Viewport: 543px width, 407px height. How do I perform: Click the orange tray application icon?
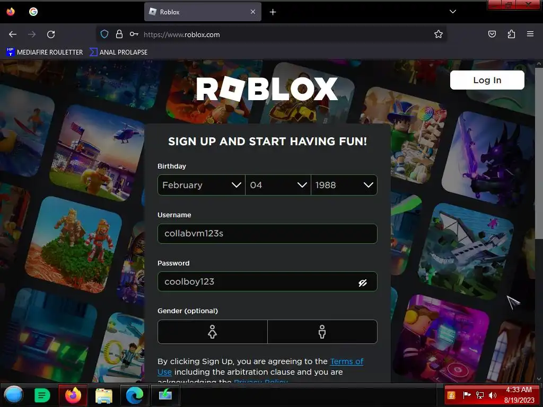tap(451, 395)
